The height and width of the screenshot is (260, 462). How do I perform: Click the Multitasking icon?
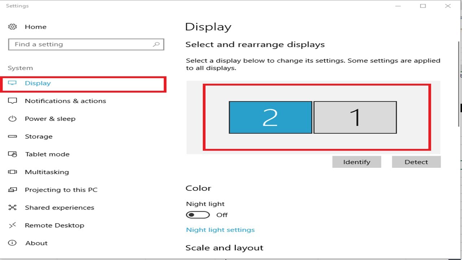tap(13, 172)
